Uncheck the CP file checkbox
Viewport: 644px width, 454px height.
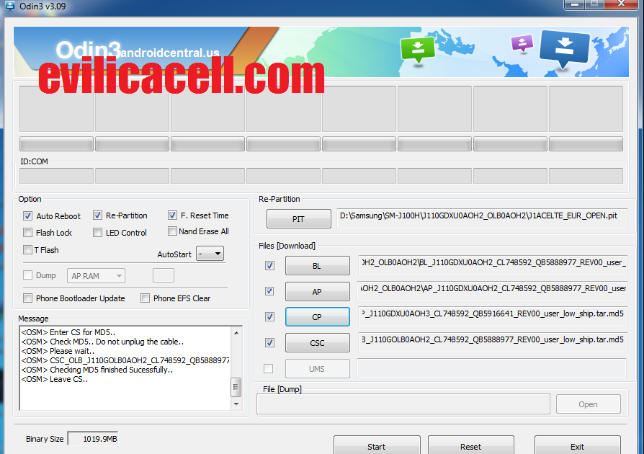tap(269, 317)
